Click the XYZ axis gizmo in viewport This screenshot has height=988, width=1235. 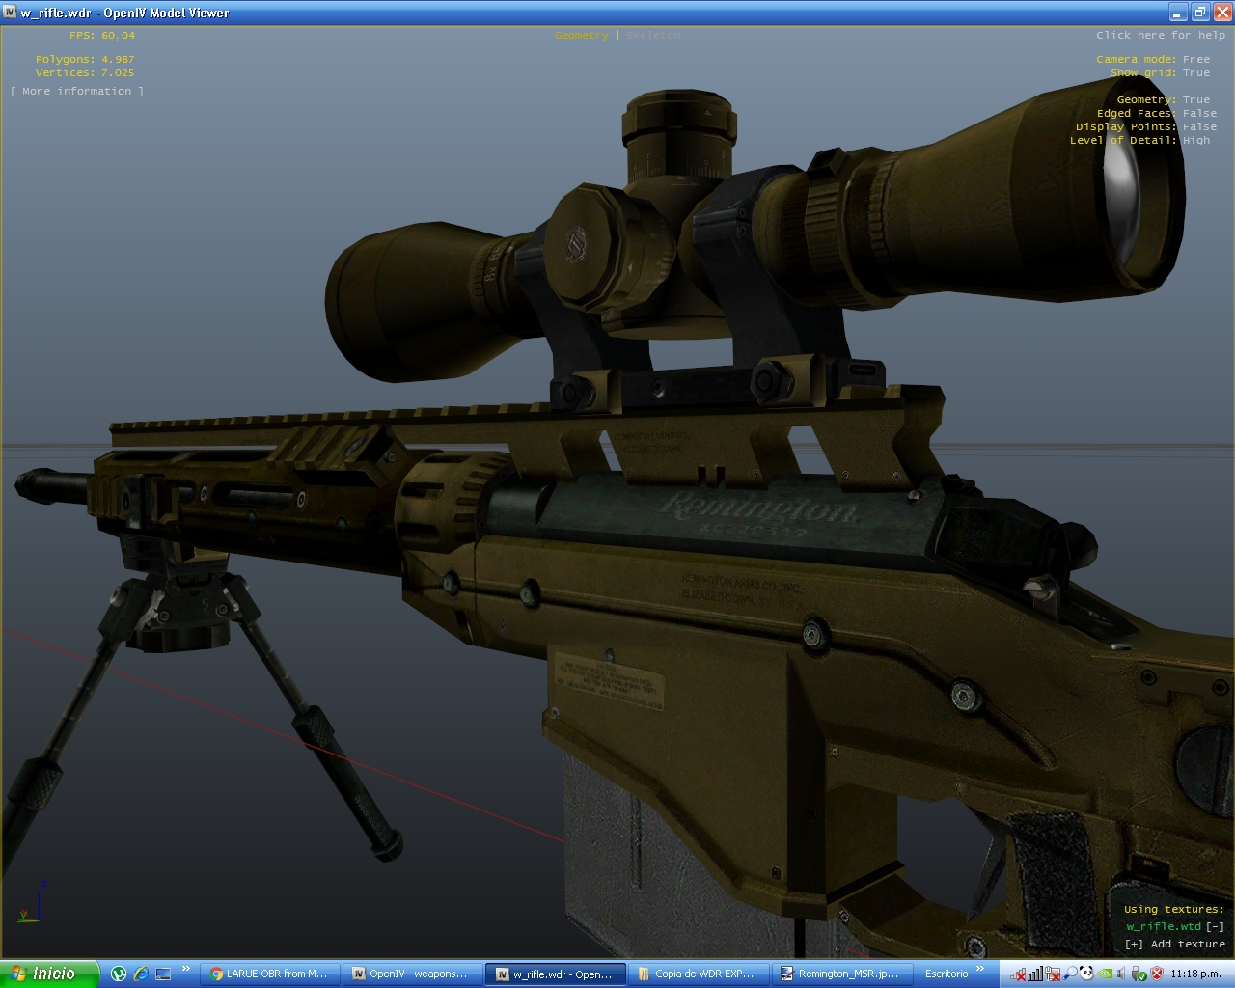pyautogui.click(x=31, y=900)
